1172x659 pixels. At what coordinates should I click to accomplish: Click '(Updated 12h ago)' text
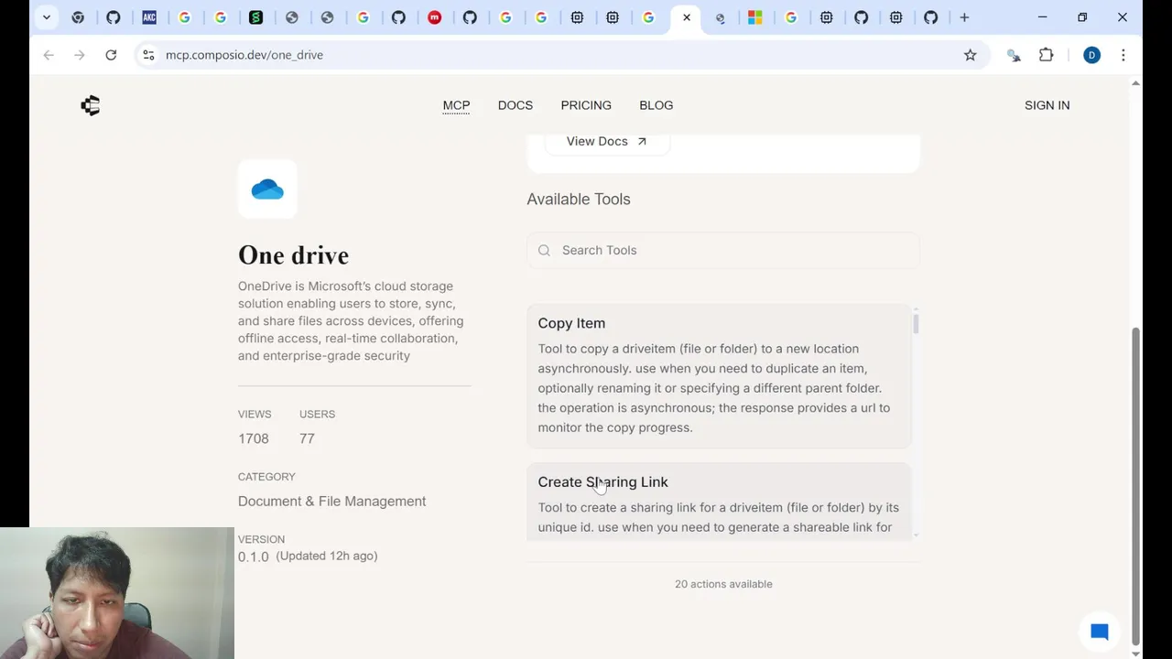[x=327, y=556]
